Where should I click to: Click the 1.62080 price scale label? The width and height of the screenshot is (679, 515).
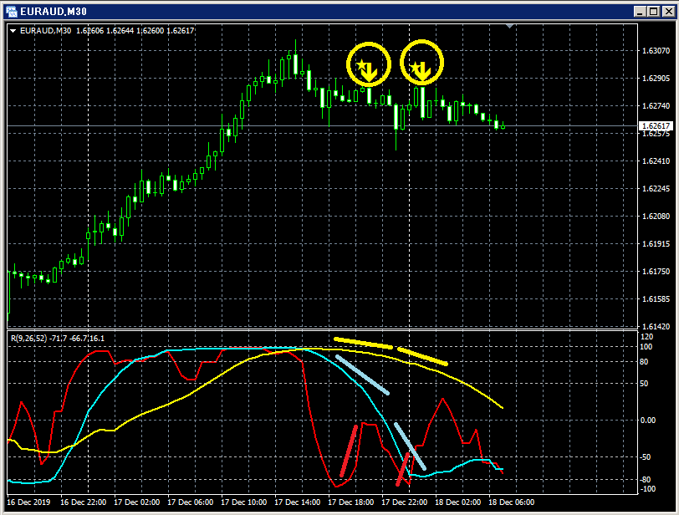[656, 216]
